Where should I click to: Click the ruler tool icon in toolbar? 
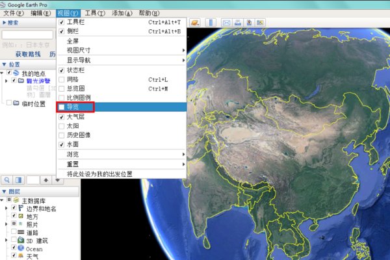click(x=211, y=23)
